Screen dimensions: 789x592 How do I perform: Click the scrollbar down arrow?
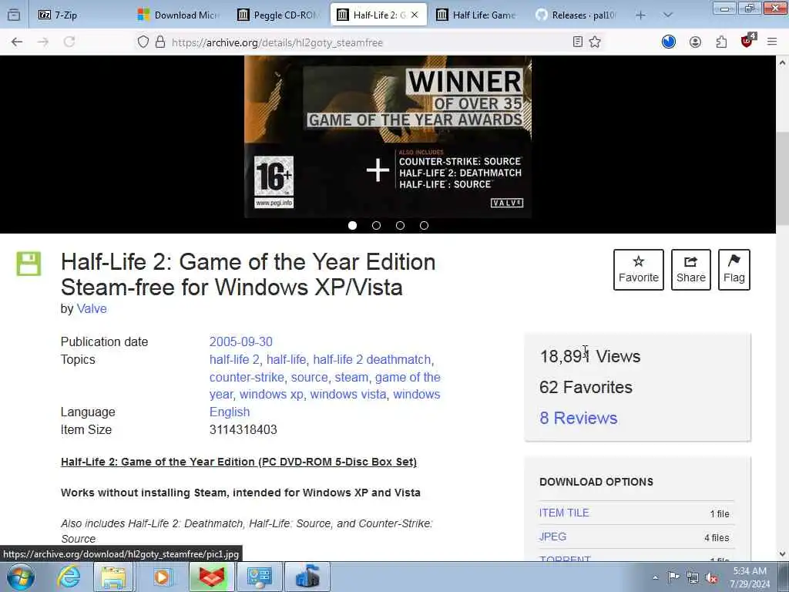783,554
